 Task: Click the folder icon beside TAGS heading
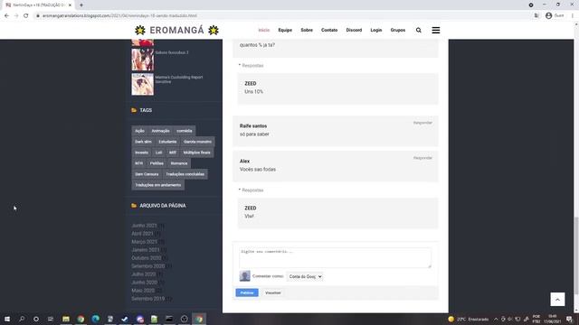coord(134,110)
